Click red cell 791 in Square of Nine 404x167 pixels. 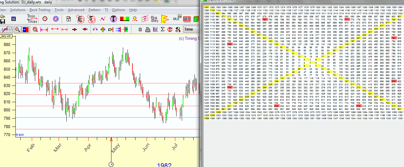(394, 38)
